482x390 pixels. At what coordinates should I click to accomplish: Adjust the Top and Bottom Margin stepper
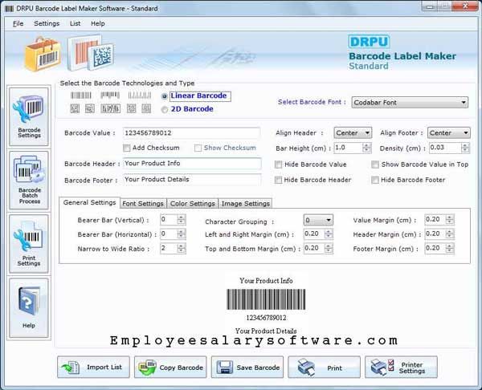[x=329, y=249]
